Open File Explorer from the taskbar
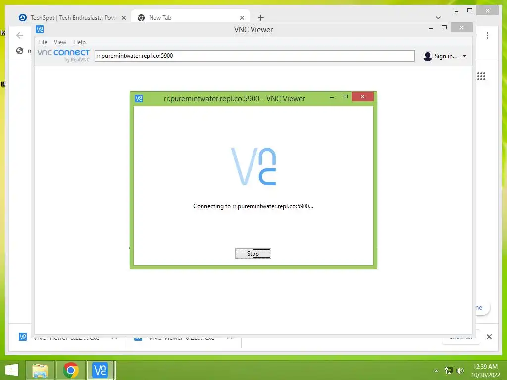The width and height of the screenshot is (507, 380). pyautogui.click(x=40, y=370)
